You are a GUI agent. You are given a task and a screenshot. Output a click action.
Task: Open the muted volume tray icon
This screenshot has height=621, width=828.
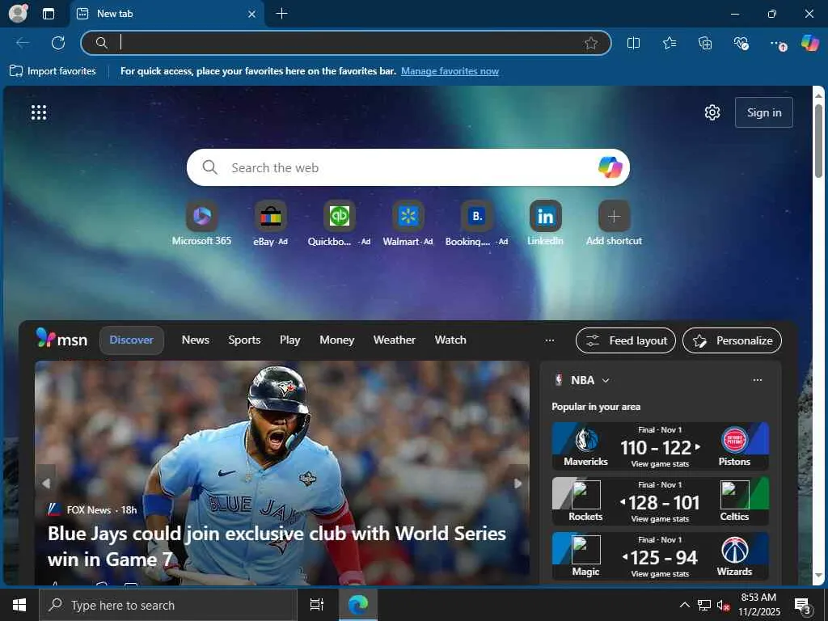723,605
